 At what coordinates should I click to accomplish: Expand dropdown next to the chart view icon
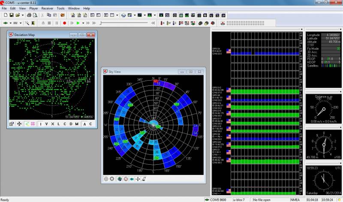tap(144, 15)
